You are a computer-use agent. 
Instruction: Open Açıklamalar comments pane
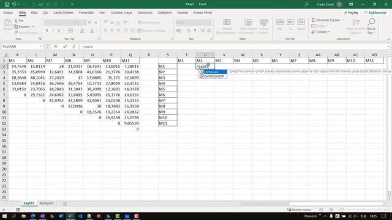(x=375, y=12)
